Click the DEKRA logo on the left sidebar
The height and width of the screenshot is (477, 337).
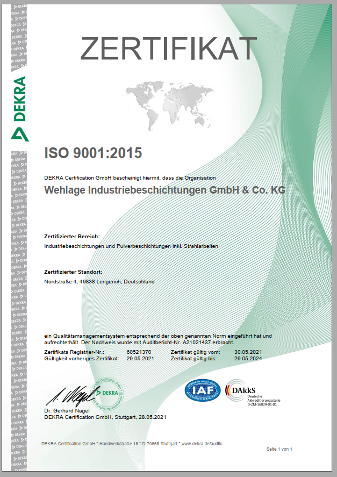[x=20, y=109]
